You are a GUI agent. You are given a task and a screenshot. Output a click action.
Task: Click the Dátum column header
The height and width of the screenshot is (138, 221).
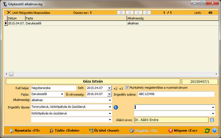tap(16, 18)
